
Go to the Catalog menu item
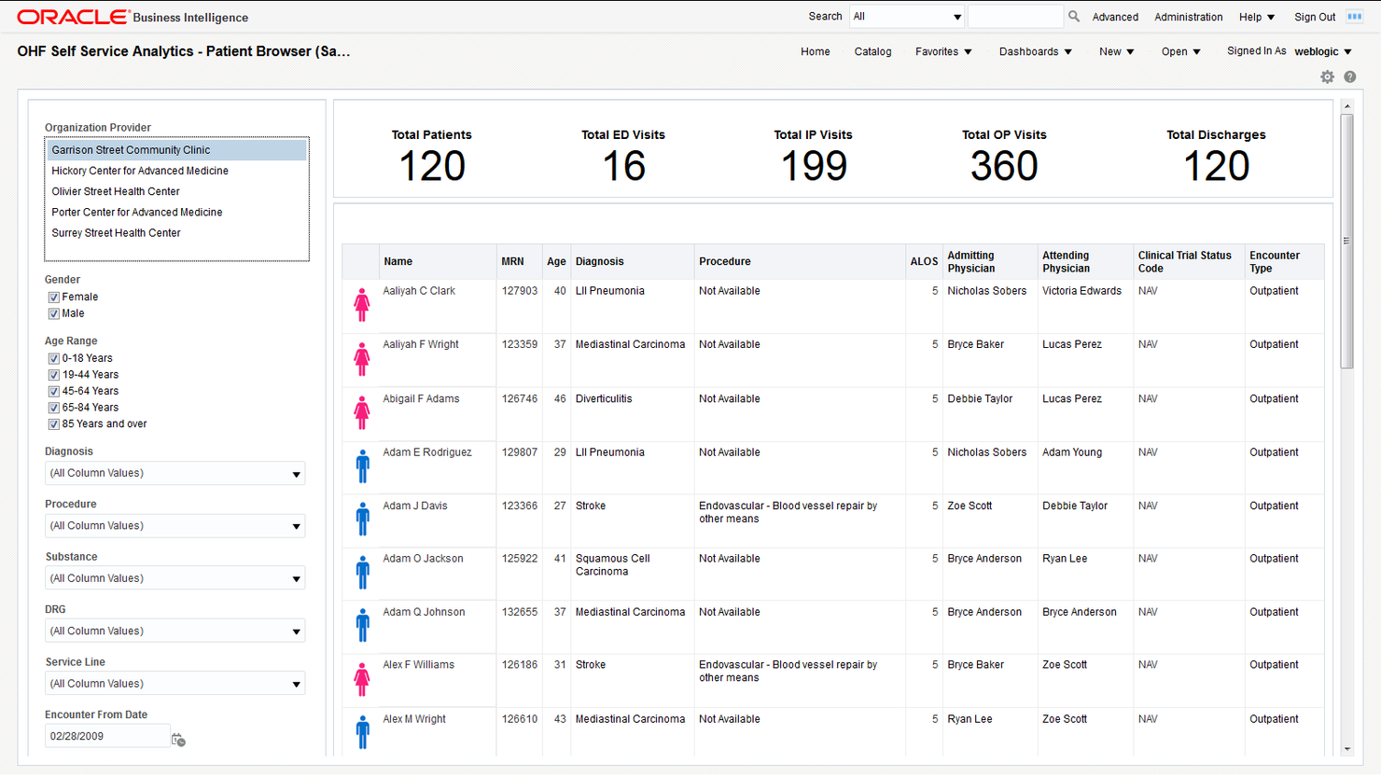click(872, 51)
